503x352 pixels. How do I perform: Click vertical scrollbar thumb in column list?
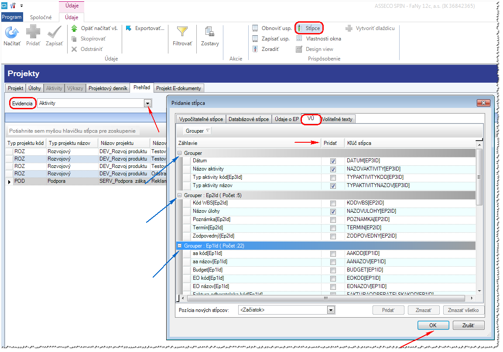(x=479, y=177)
